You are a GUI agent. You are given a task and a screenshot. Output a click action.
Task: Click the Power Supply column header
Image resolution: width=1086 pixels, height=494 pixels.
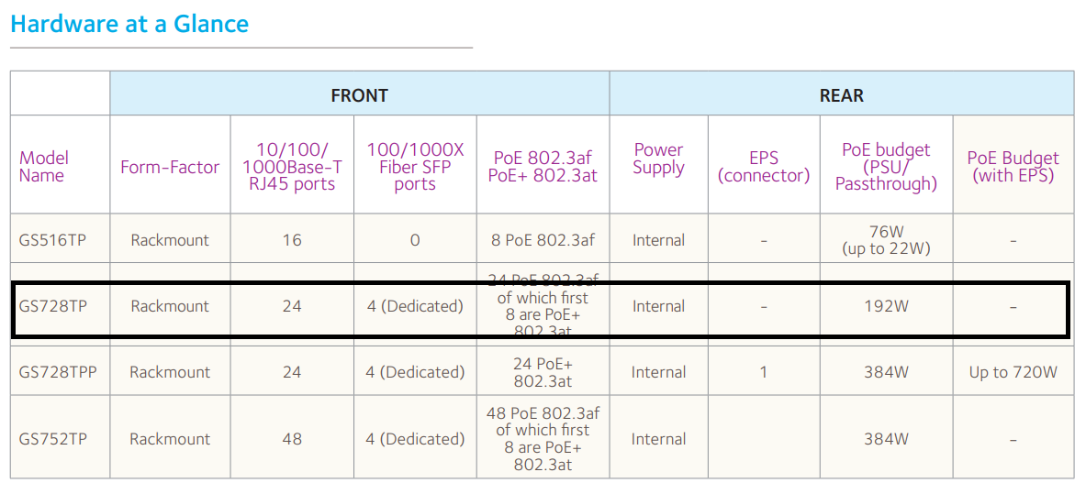tap(658, 159)
